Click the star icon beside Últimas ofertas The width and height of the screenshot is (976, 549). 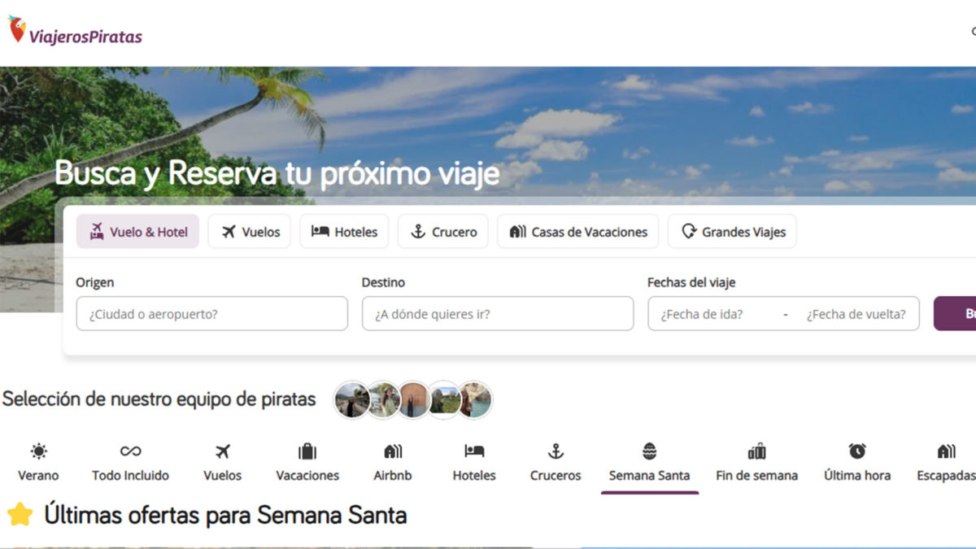tap(20, 514)
